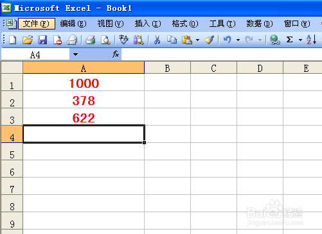The image size is (322, 234).
Task: Select row 6 header
Action: point(12,169)
